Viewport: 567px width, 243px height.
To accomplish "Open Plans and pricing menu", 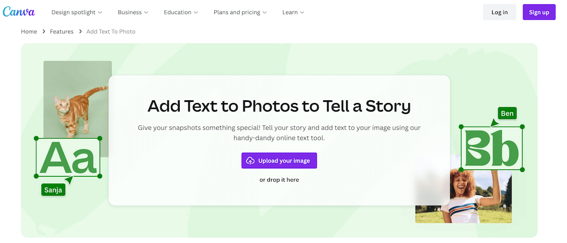I will 240,12.
